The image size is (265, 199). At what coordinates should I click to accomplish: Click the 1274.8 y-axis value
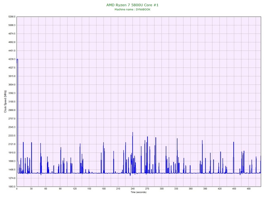[x=12, y=178]
